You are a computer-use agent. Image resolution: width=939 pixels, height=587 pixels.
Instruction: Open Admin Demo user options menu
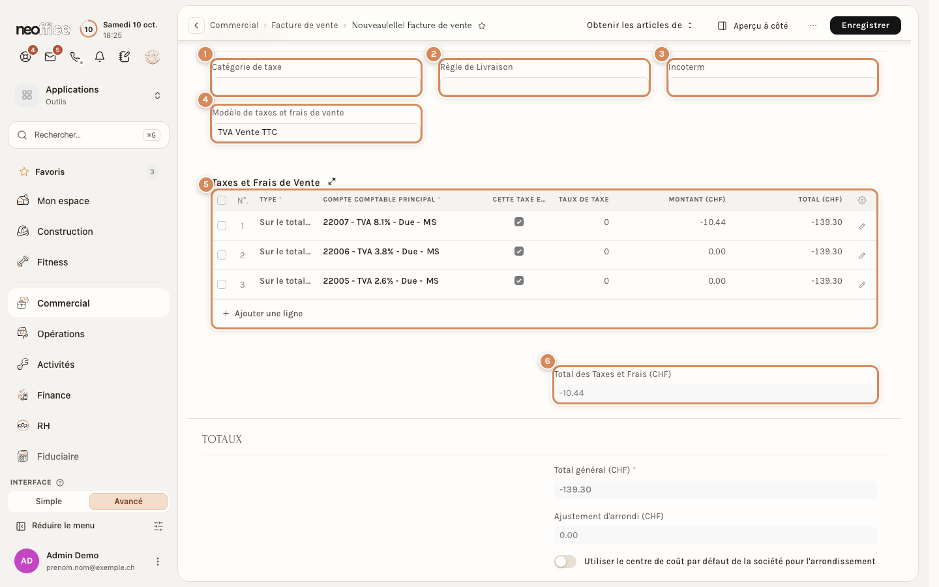(x=157, y=562)
